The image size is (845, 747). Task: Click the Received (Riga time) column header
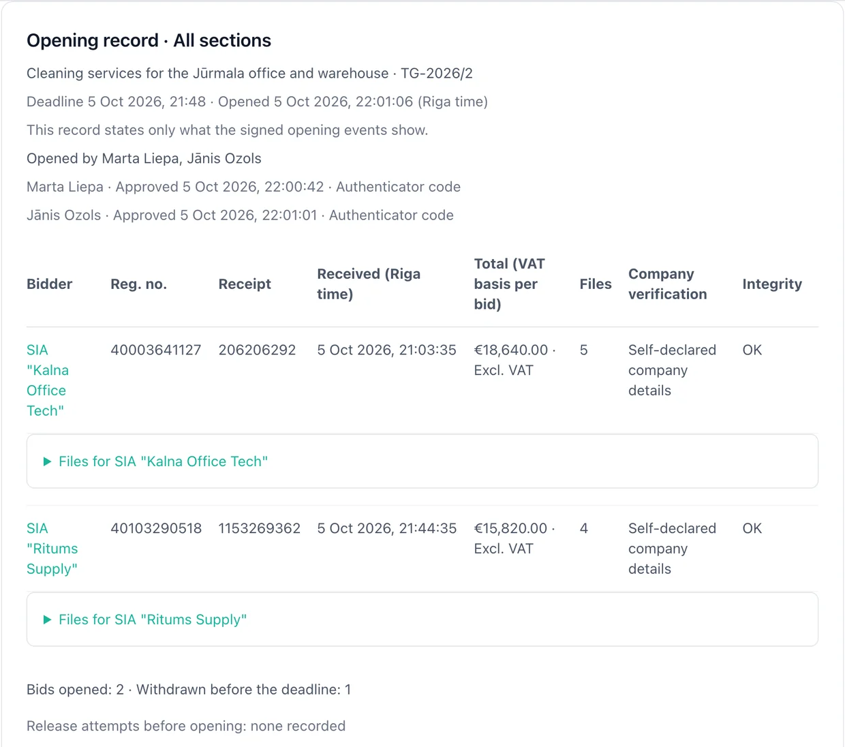tap(369, 284)
